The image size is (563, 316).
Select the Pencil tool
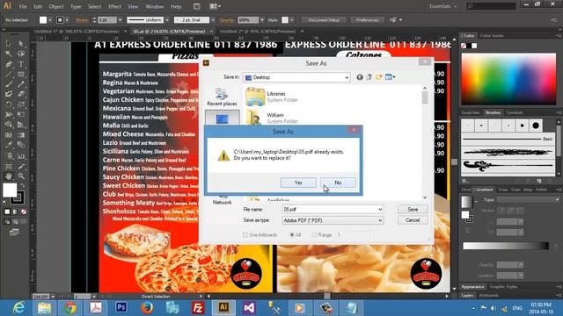(21, 84)
